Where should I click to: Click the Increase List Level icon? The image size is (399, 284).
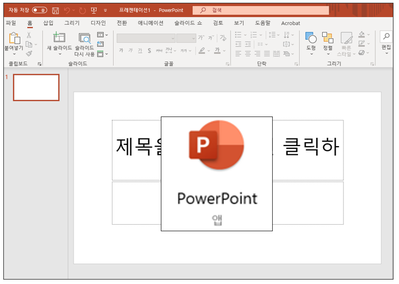(248, 44)
